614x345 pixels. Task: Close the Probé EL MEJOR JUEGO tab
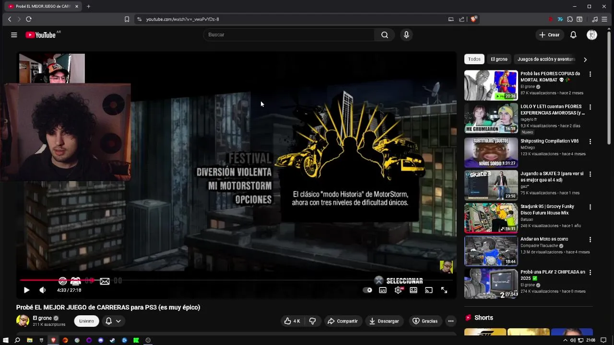tap(77, 6)
